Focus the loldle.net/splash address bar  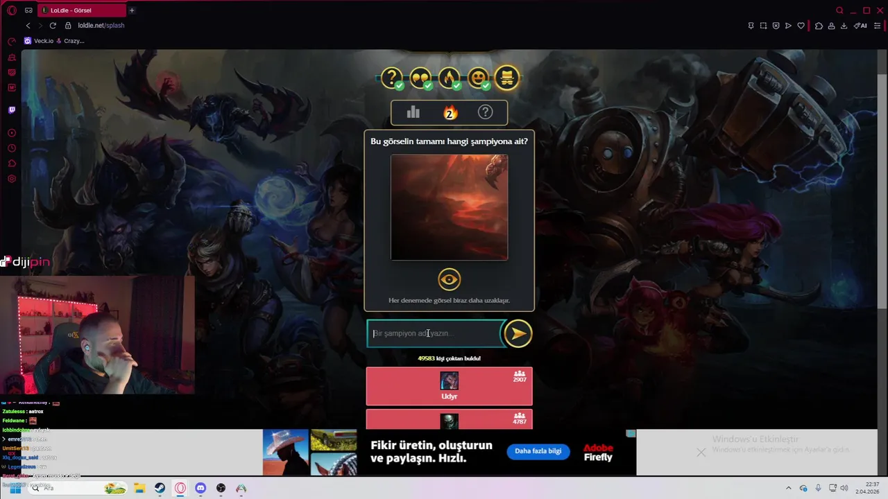click(x=101, y=26)
